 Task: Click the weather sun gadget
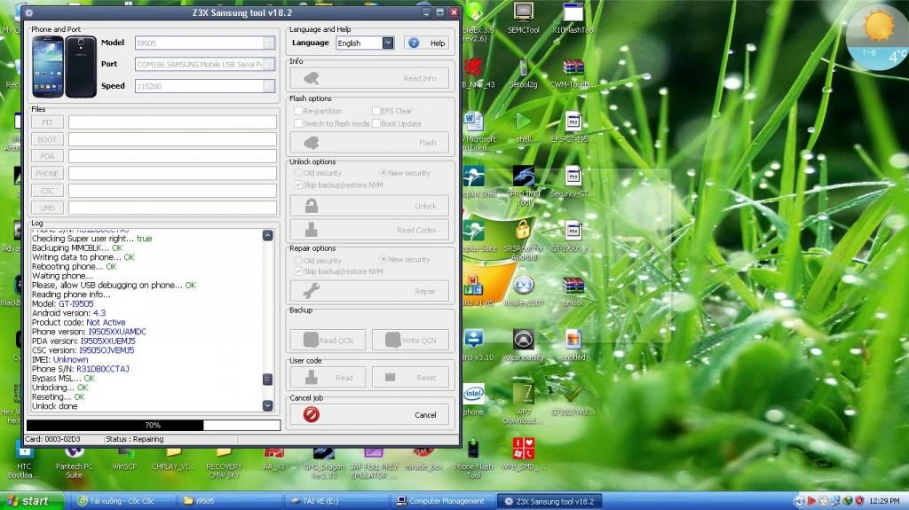(x=878, y=36)
